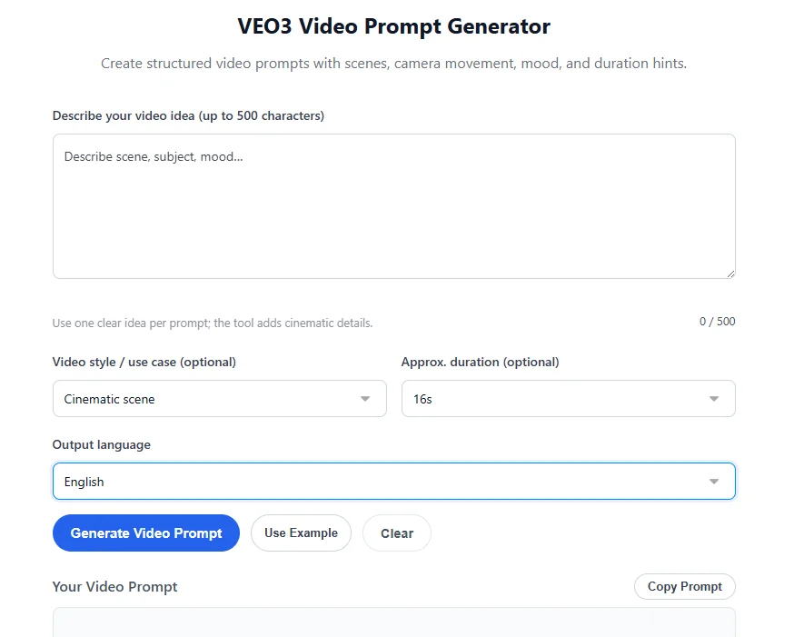The width and height of the screenshot is (794, 637).
Task: Open the Output language dropdown
Action: point(393,481)
